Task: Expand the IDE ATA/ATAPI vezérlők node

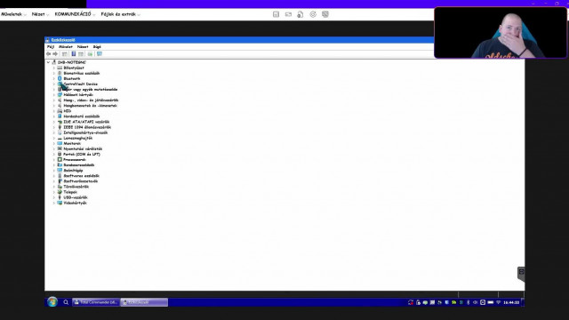Action: [x=54, y=122]
